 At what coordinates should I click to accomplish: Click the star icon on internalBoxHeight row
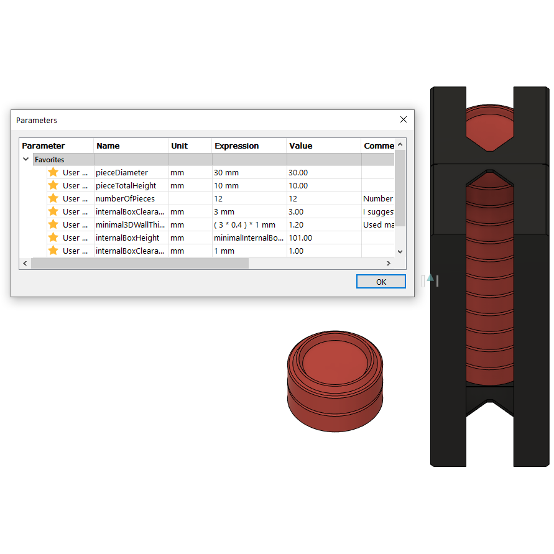pos(53,238)
